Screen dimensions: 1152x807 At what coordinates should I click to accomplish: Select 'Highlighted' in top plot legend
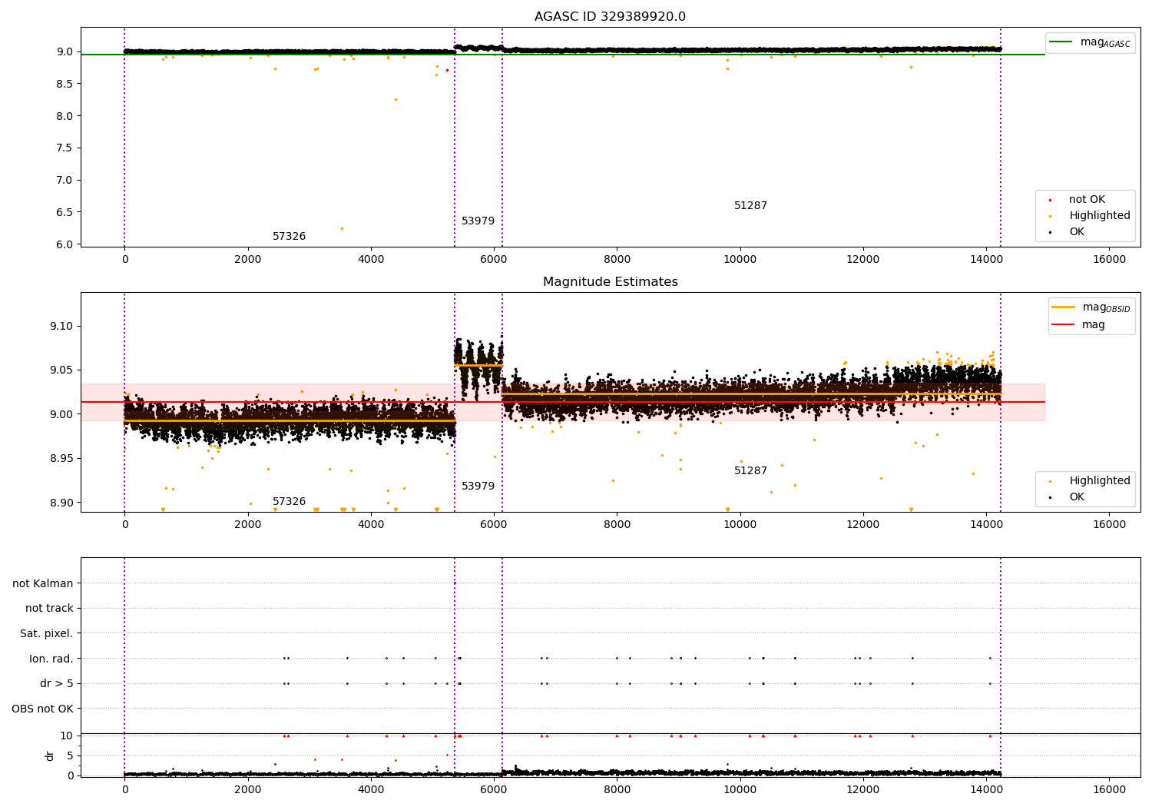tap(1099, 216)
